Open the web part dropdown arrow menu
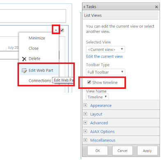Image resolution: width=164 pixels, height=160 pixels. 56,30
